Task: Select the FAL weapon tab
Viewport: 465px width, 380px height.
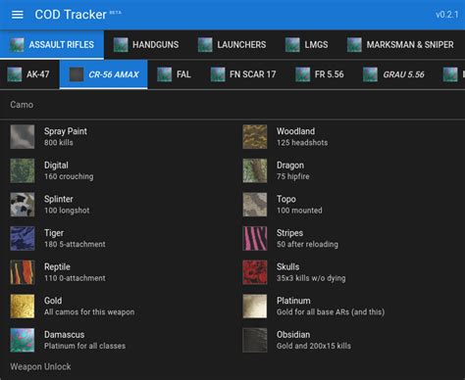Action: click(x=175, y=74)
